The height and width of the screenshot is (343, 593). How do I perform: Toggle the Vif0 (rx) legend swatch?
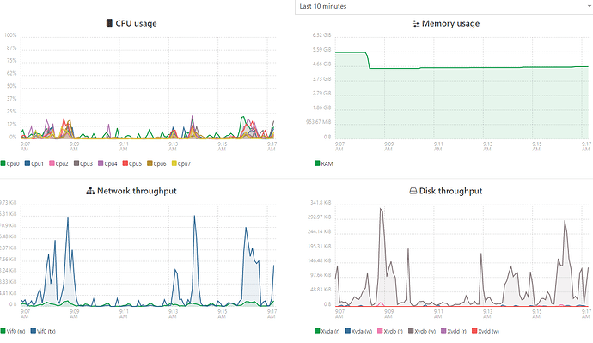point(3,331)
